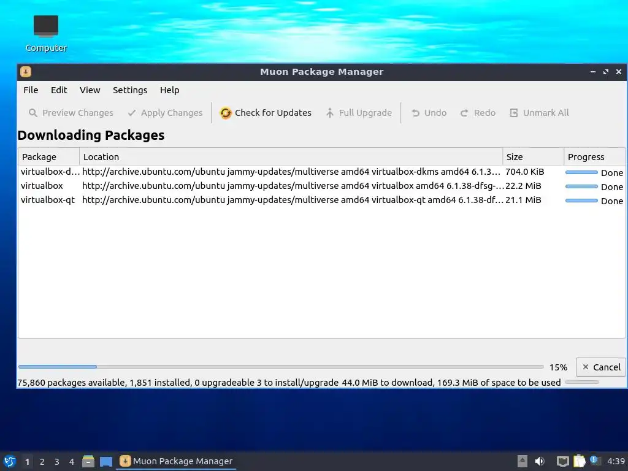Click the clock showing 4:39
Viewport: 628px width, 471px height.
click(616, 461)
